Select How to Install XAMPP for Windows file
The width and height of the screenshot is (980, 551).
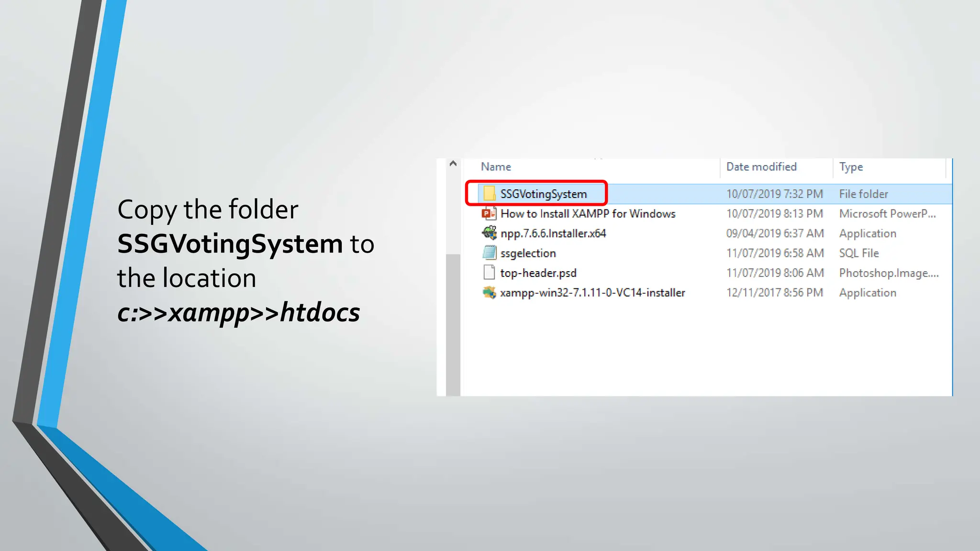(588, 213)
